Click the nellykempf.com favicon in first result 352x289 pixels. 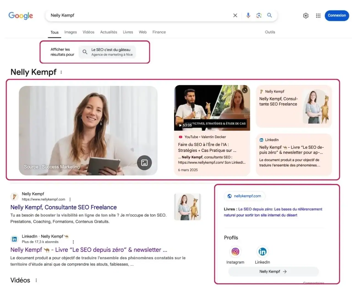point(14,197)
